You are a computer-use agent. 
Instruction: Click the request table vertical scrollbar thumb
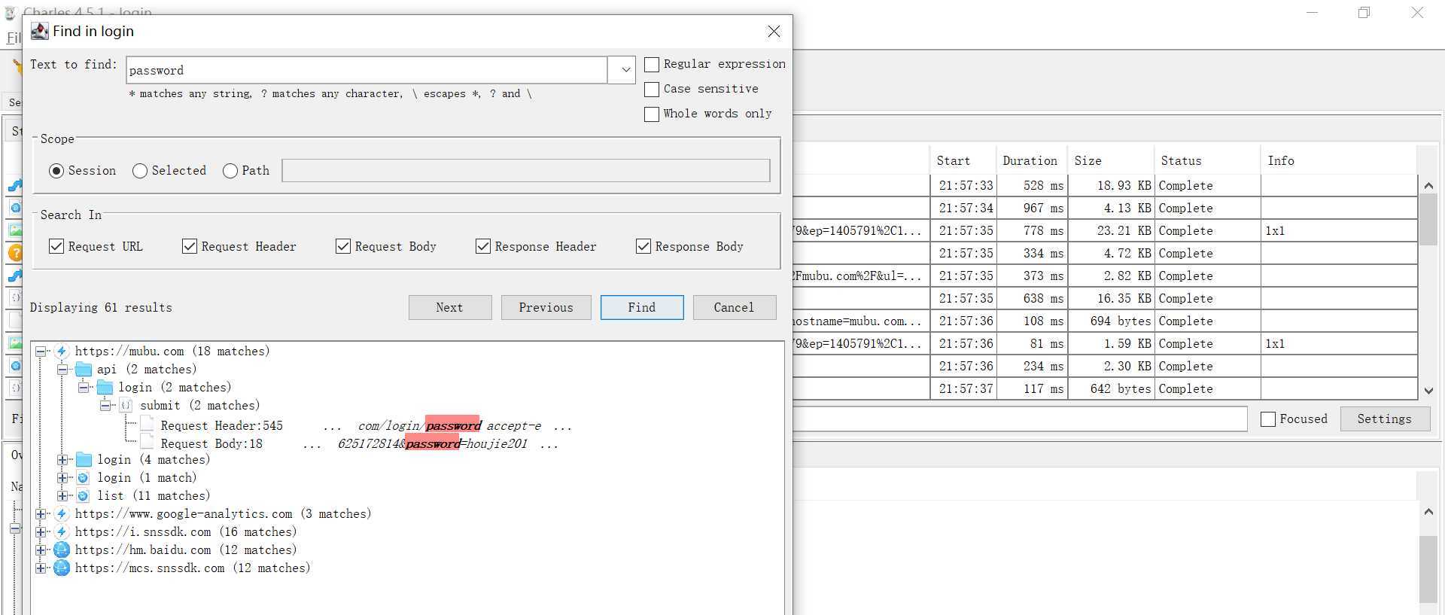1428,220
